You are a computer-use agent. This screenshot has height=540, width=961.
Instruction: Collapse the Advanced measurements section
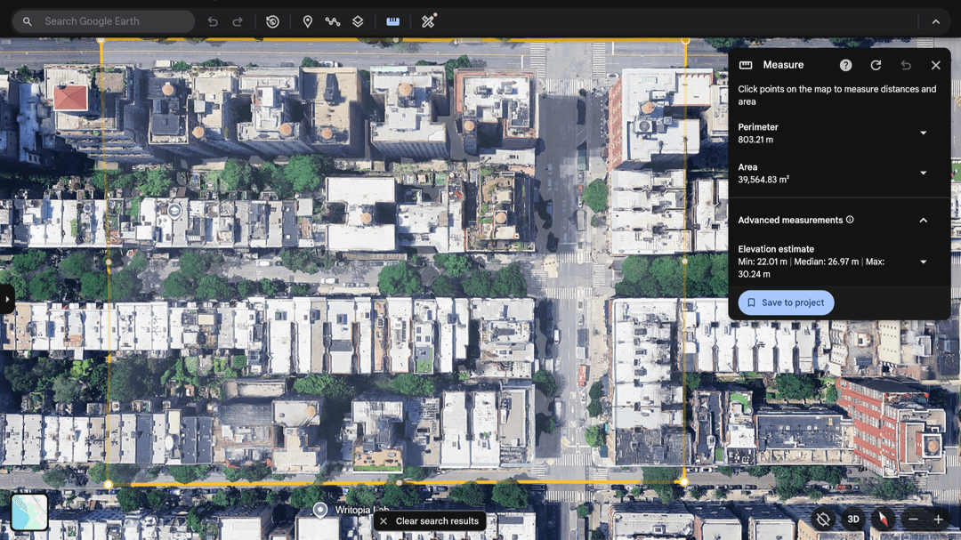click(x=923, y=220)
